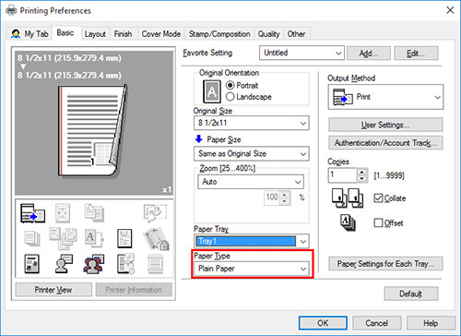Select the Landscape orientation radio button
461x336 pixels.
click(230, 97)
